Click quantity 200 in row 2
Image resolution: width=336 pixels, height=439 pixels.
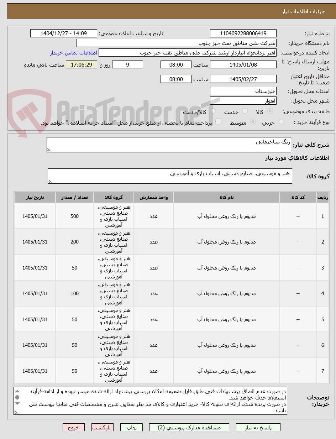pyautogui.click(x=75, y=242)
